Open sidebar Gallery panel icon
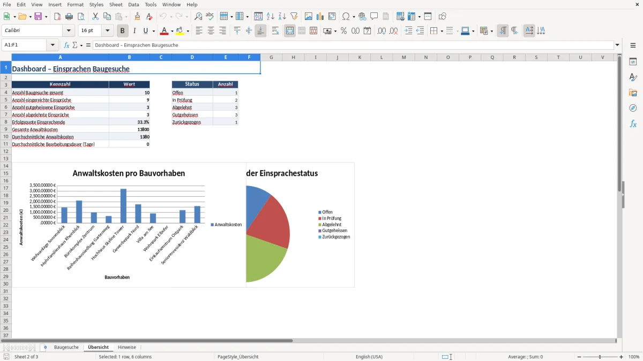 [x=633, y=93]
